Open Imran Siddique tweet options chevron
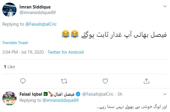This screenshot has height=112, width=170. pos(165,6)
